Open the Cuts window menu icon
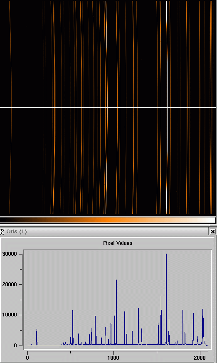217x363 pixels. [2, 231]
